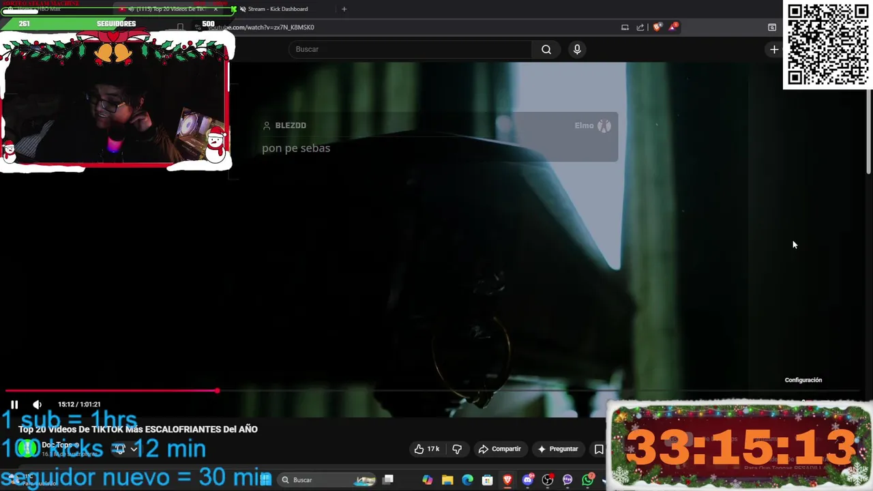Open the YouTube search field
The width and height of the screenshot is (873, 491).
click(x=412, y=49)
